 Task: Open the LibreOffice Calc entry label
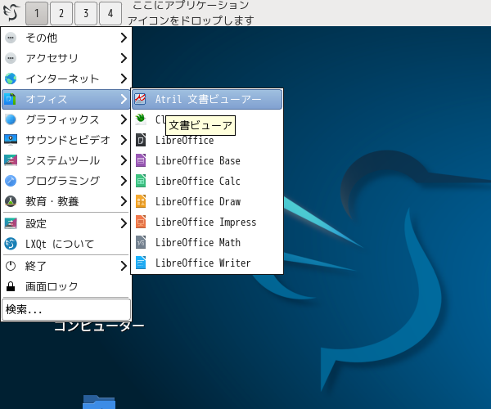point(198,181)
